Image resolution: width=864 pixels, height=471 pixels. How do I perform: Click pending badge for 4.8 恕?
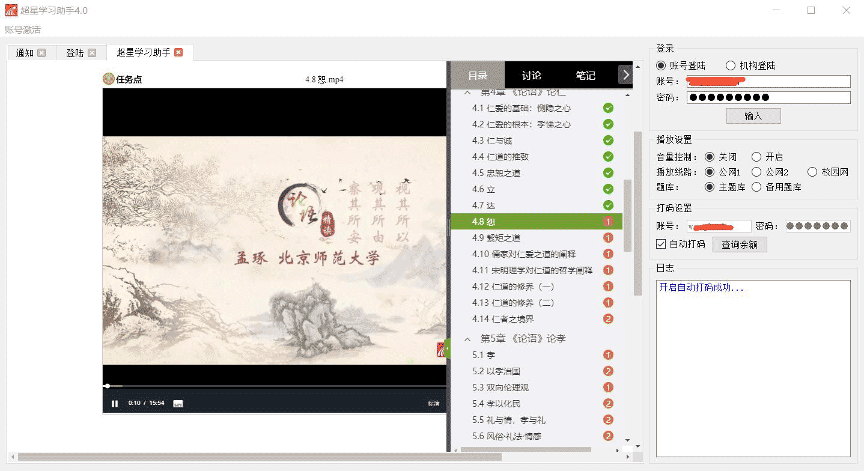(608, 222)
